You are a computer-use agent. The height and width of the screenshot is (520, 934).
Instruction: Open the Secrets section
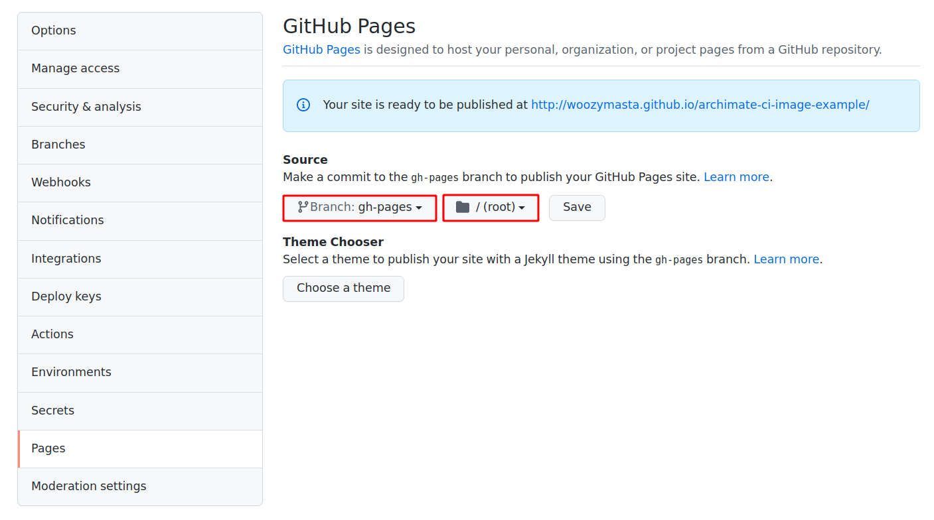click(x=140, y=411)
